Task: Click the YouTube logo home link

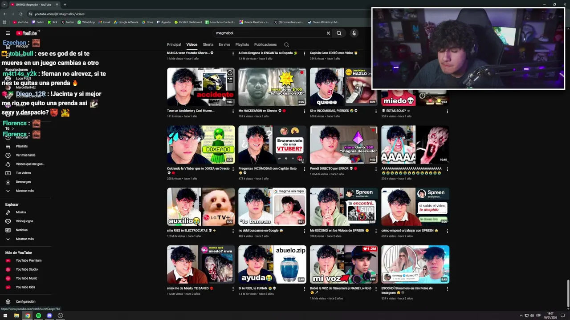Action: 27,33
